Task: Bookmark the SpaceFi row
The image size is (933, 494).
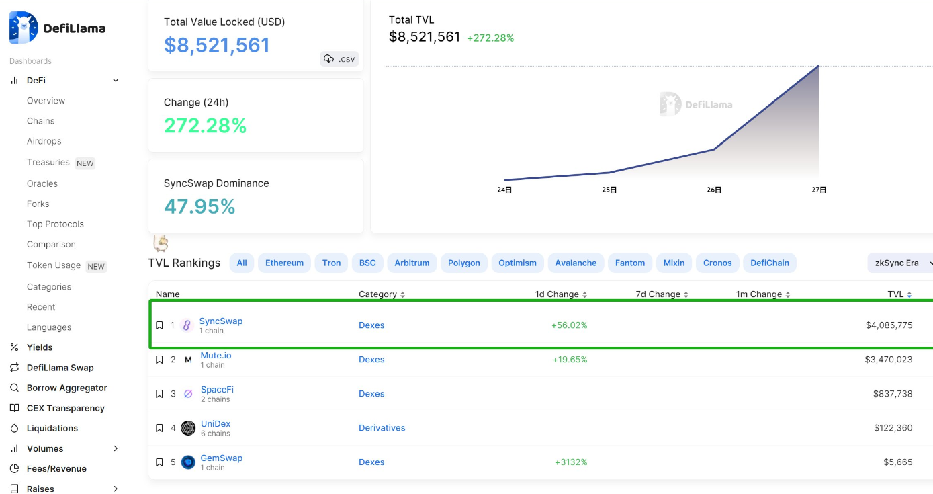Action: pyautogui.click(x=159, y=394)
